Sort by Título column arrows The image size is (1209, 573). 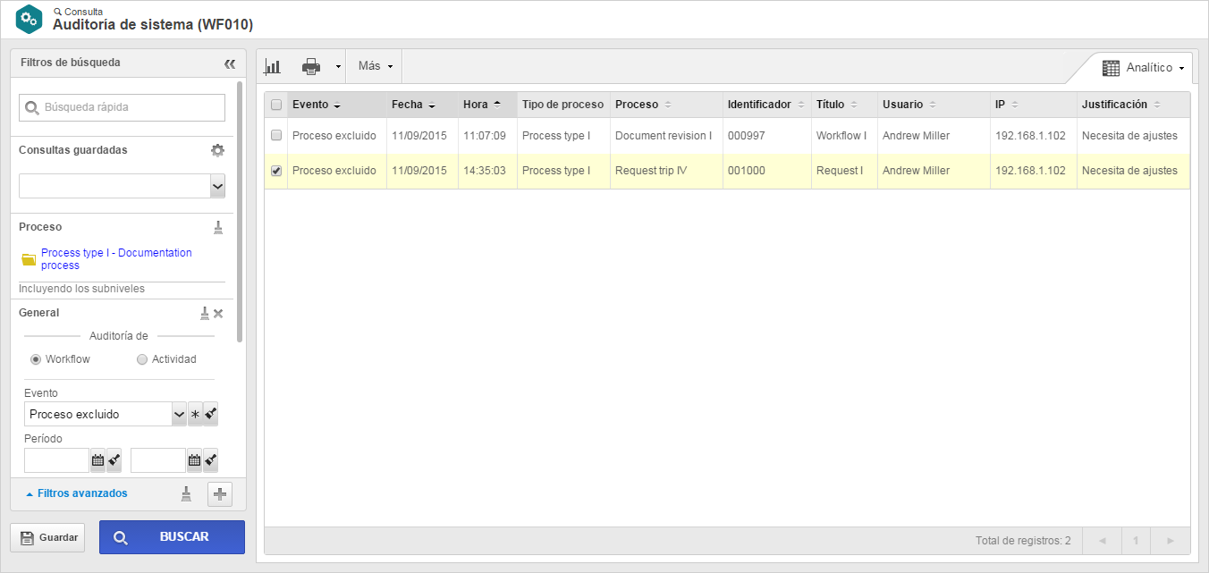[x=853, y=105]
